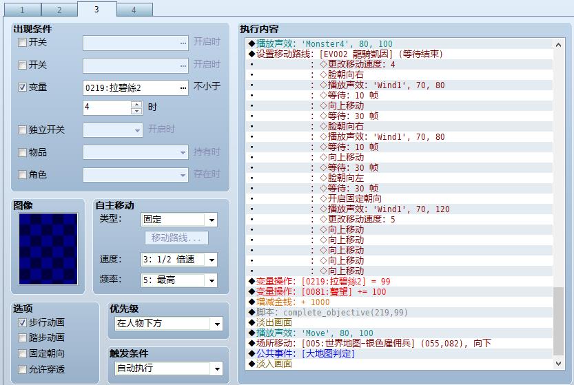Enable the 独立开关 condition checkbox
574x385 pixels.
tap(22, 130)
